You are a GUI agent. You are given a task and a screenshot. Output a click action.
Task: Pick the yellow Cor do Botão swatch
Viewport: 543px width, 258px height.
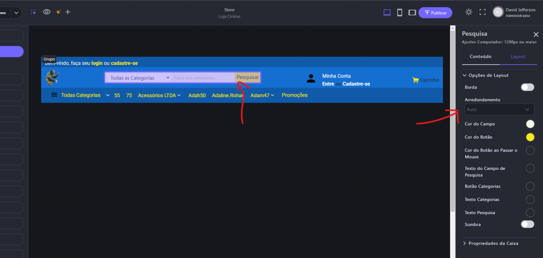coord(530,137)
